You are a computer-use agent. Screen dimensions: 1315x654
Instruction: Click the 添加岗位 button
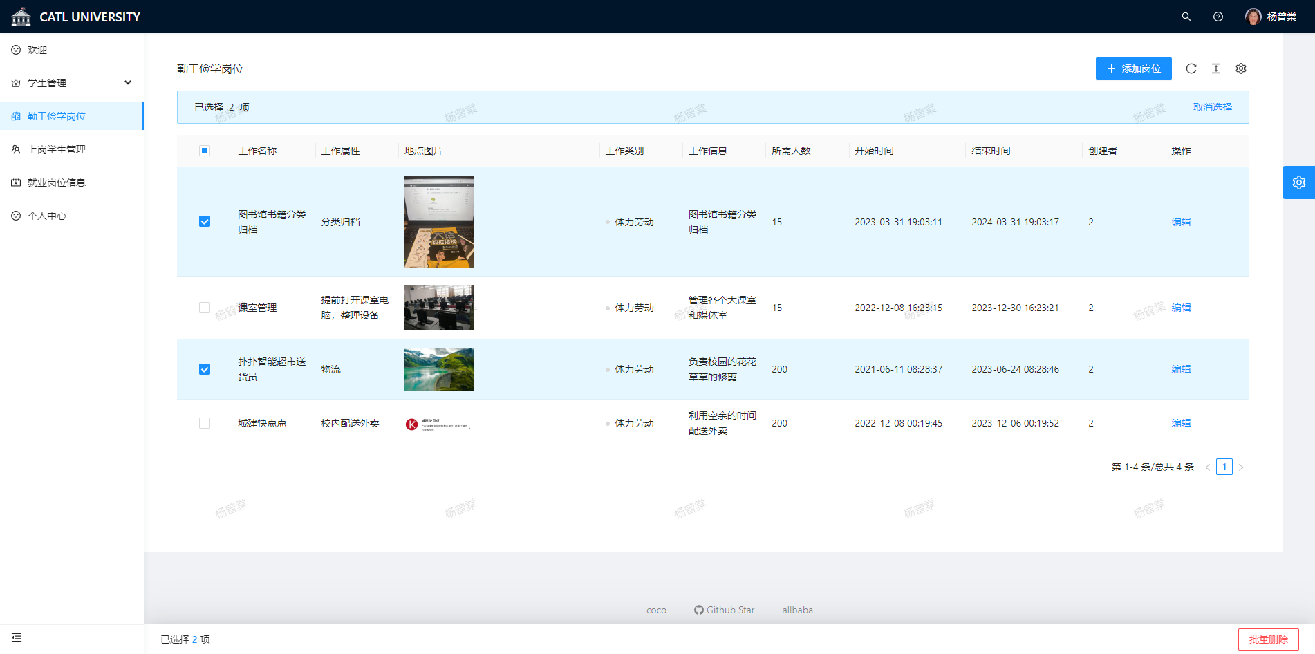pyautogui.click(x=1134, y=68)
